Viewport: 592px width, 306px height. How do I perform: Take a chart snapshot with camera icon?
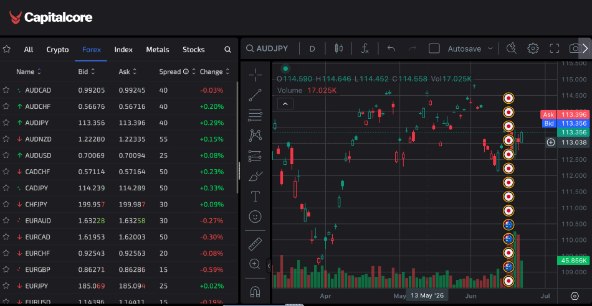coord(575,49)
